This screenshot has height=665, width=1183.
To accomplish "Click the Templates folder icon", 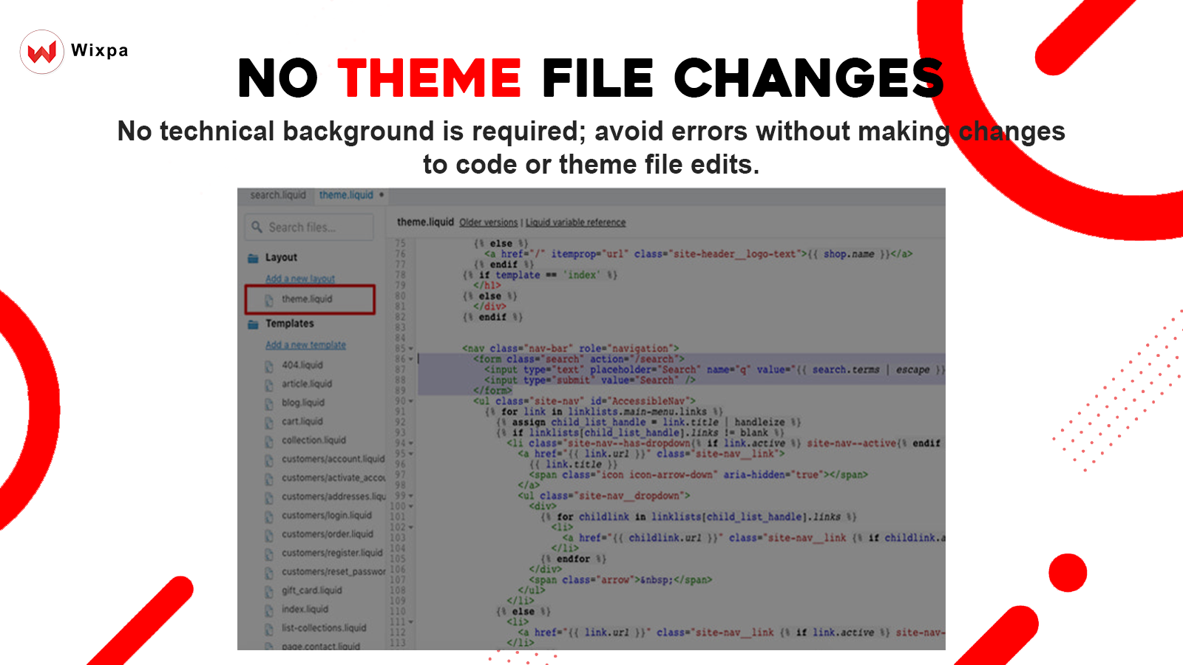I will 253,324.
